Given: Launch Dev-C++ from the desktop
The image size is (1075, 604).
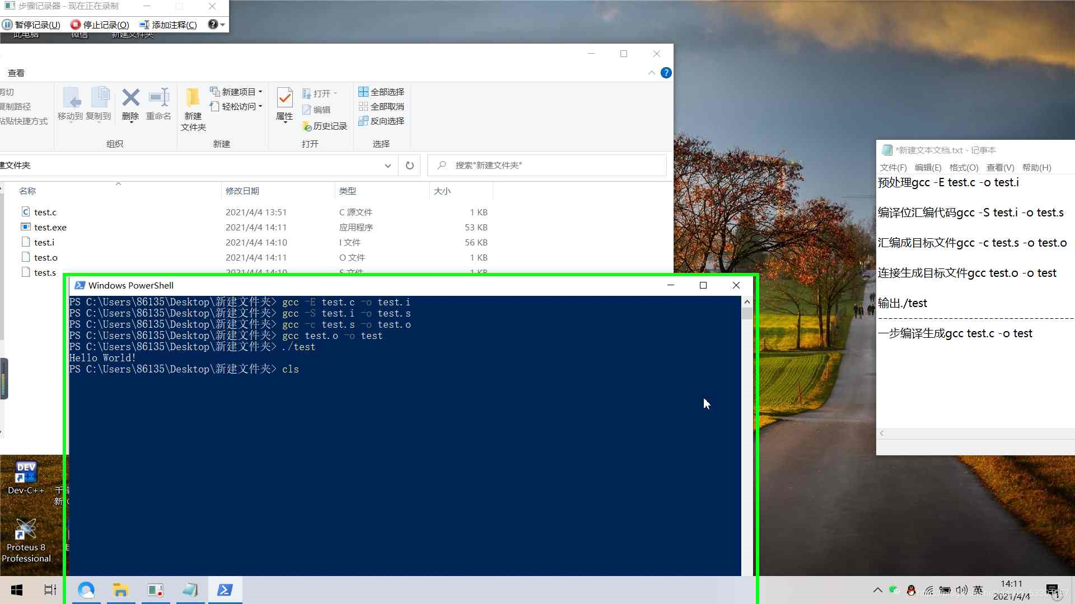Looking at the screenshot, I should [x=26, y=471].
